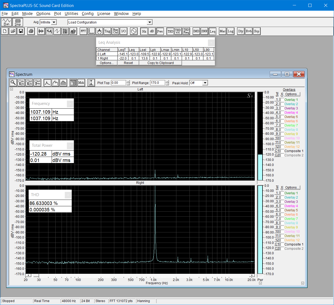The width and height of the screenshot is (334, 305).
Task: Open Run Ctrl run control
Action: click(115, 31)
